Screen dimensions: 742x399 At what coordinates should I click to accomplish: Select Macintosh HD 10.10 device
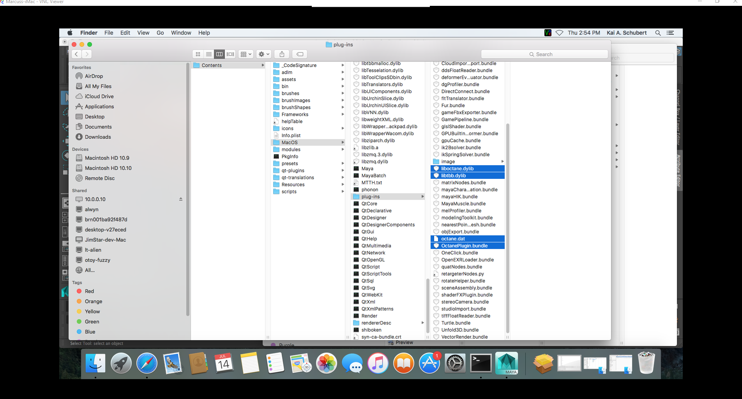[x=108, y=168]
